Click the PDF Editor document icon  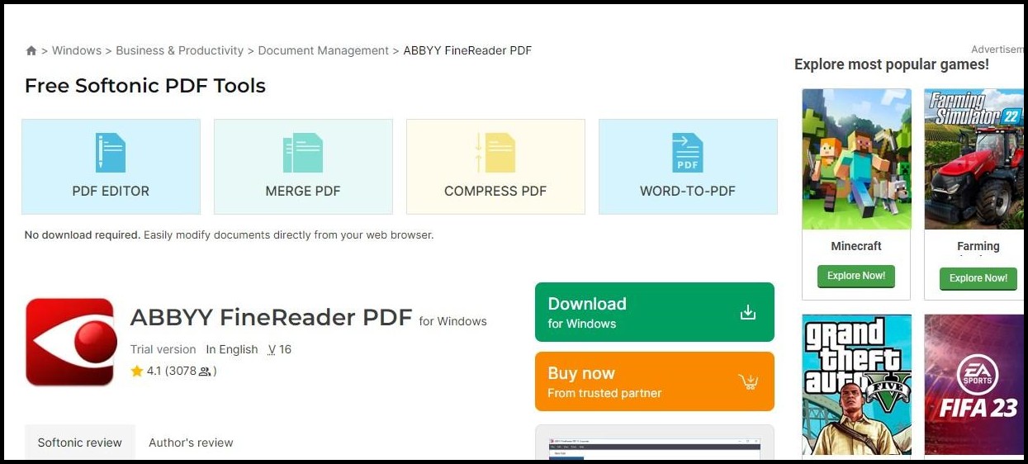click(111, 153)
